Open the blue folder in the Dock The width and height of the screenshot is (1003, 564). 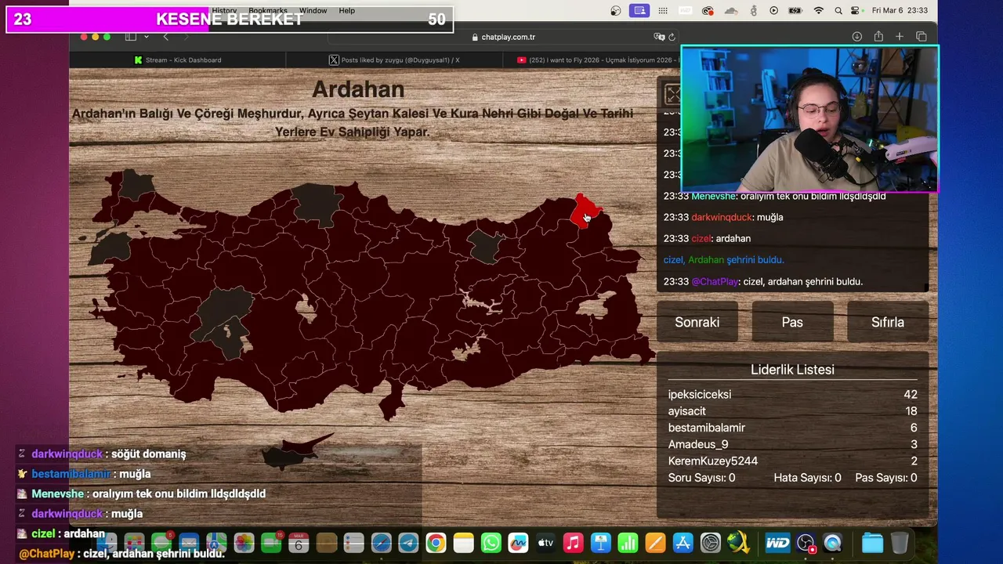872,543
